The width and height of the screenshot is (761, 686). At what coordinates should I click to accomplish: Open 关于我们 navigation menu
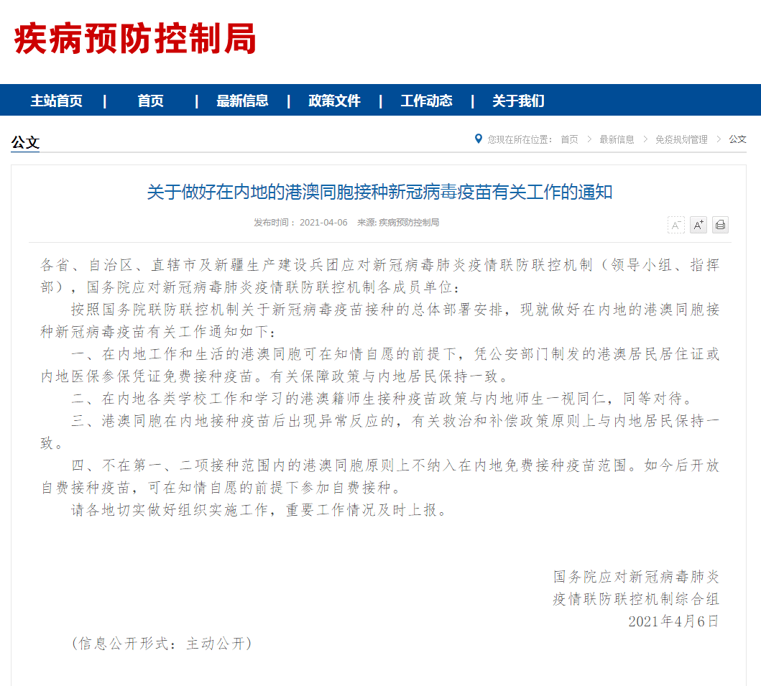518,101
